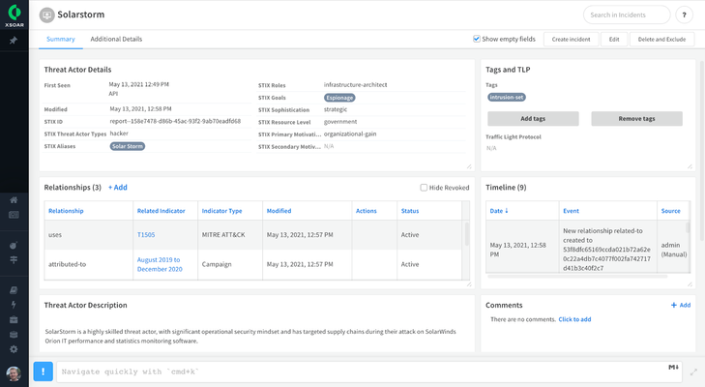Toggle the Show empty fields checkbox
Screen dimensions: 705x387
pyautogui.click(x=477, y=39)
